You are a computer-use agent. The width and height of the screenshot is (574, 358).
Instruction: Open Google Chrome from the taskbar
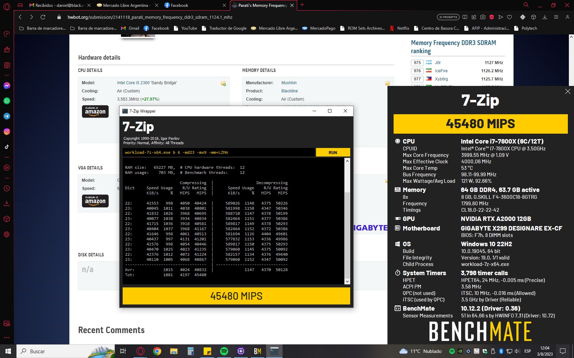(157, 351)
